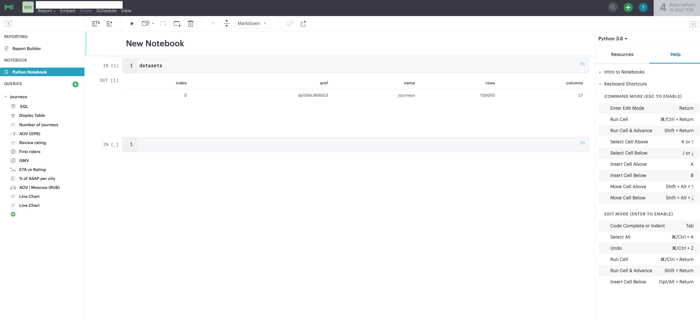This screenshot has width=700, height=320.
Task: Open the Report menu
Action: 47,11
